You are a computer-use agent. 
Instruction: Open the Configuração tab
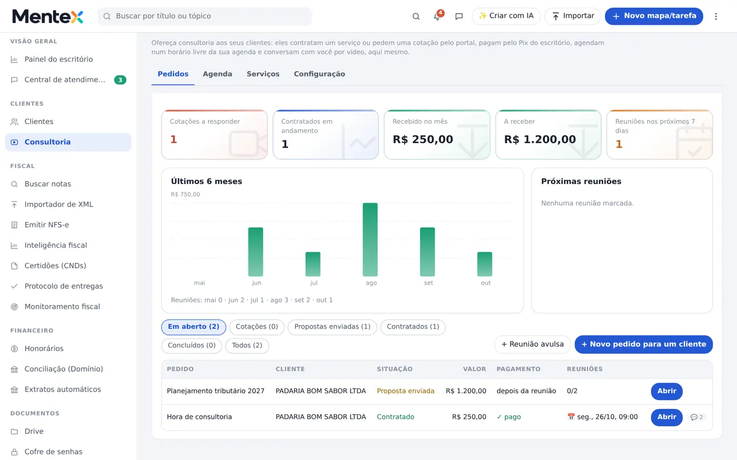click(320, 74)
